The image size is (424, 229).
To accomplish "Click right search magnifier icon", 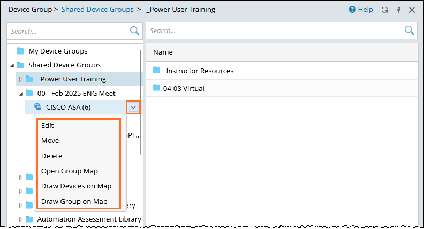I will point(410,30).
